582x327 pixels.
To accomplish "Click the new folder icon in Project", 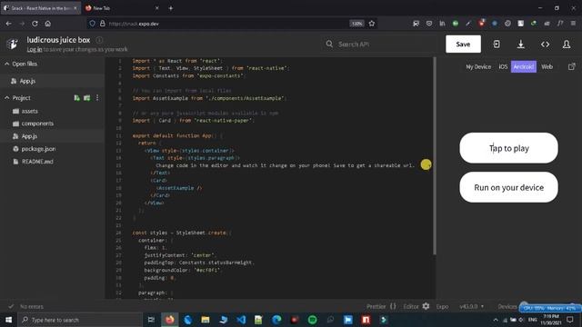I will coord(87,98).
